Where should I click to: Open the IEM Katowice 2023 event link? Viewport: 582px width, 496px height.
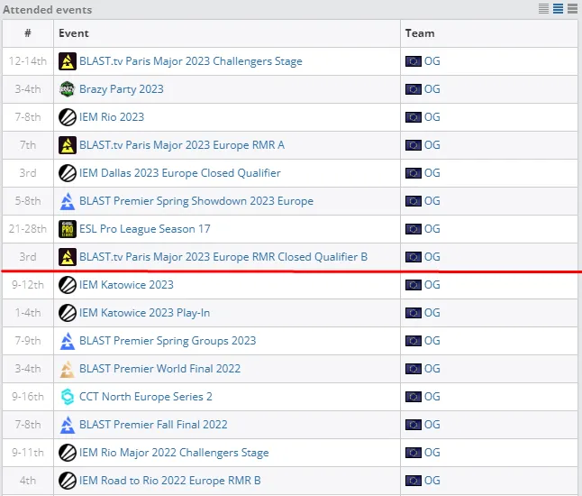click(x=126, y=285)
